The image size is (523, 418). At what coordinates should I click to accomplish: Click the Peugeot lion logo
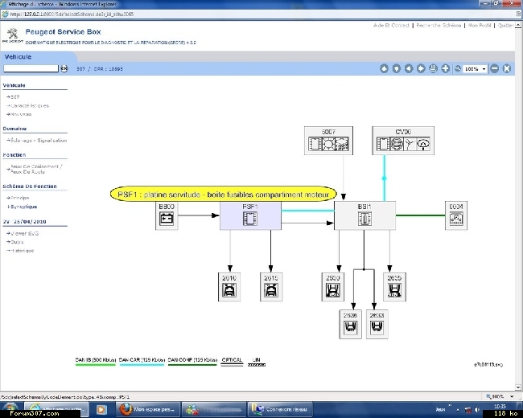13,35
